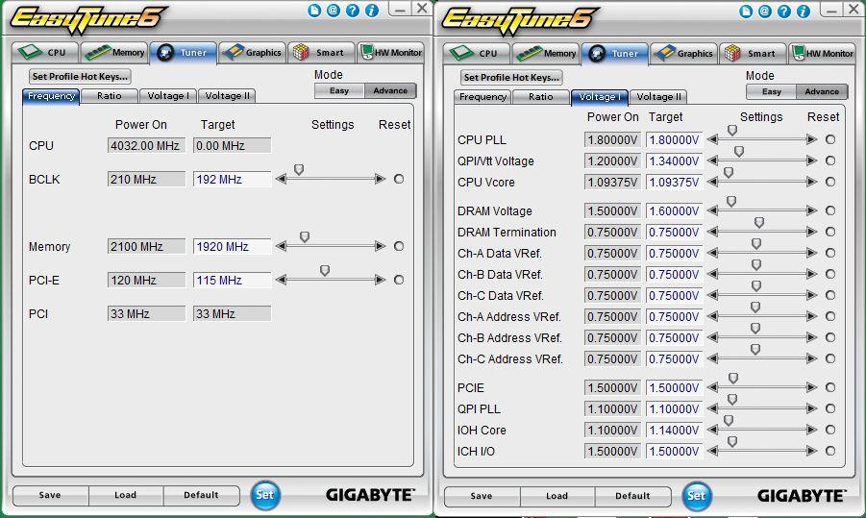Click the Save button in right window

pos(481,496)
